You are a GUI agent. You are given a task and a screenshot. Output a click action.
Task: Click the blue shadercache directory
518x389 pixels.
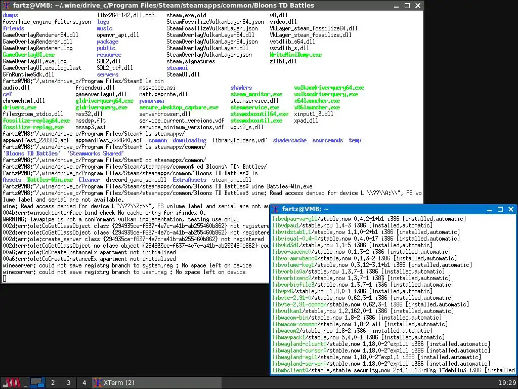tap(289, 140)
